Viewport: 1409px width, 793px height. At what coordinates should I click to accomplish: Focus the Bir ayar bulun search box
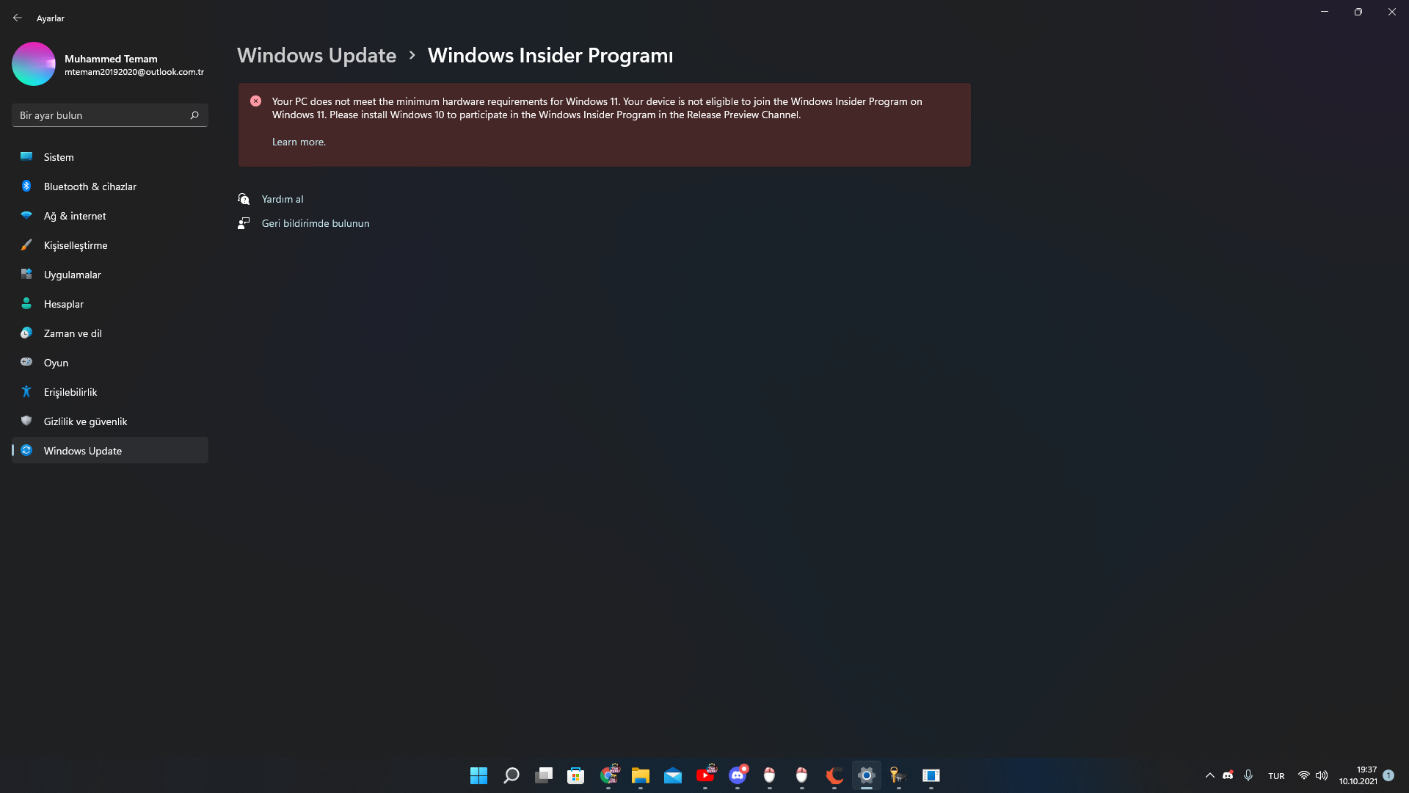110,115
